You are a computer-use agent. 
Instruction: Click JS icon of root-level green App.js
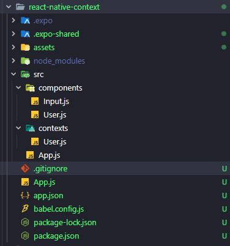tap(25, 182)
